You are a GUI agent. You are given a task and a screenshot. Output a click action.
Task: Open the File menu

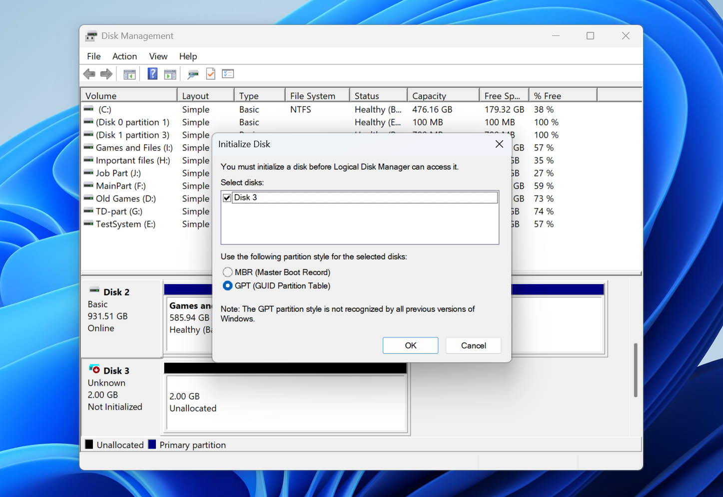coord(93,56)
